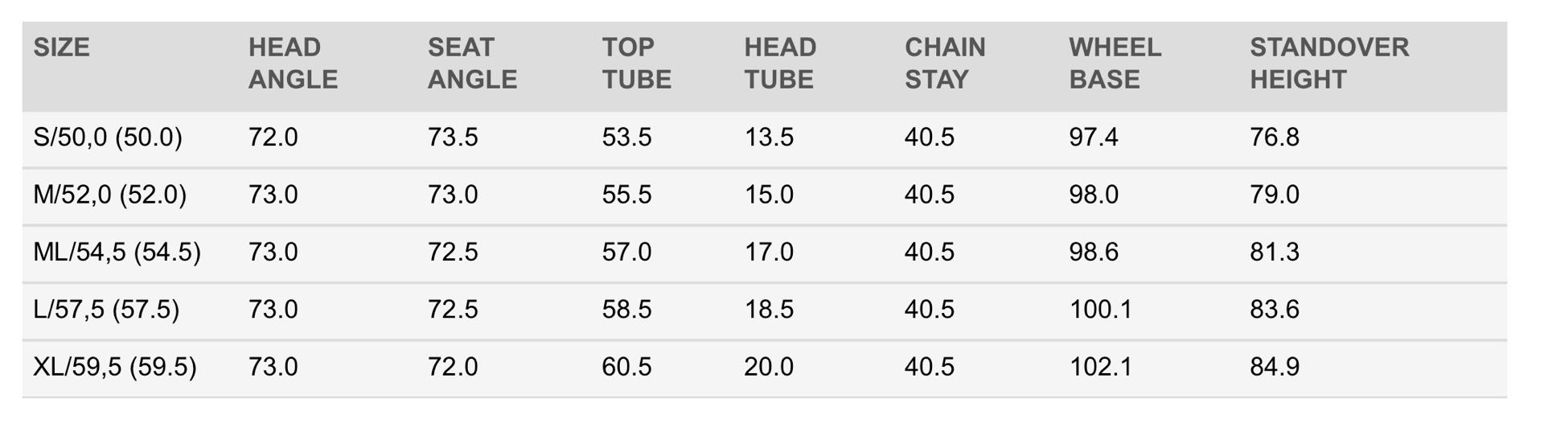
Task: Select the ML/54,5 size row label
Action: 117,253
